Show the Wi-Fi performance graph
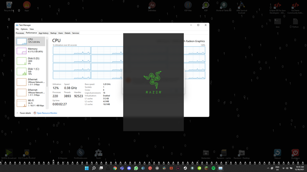307x172 pixels. (30, 103)
